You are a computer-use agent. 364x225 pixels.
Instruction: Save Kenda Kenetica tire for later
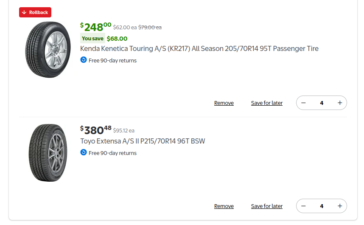point(267,103)
